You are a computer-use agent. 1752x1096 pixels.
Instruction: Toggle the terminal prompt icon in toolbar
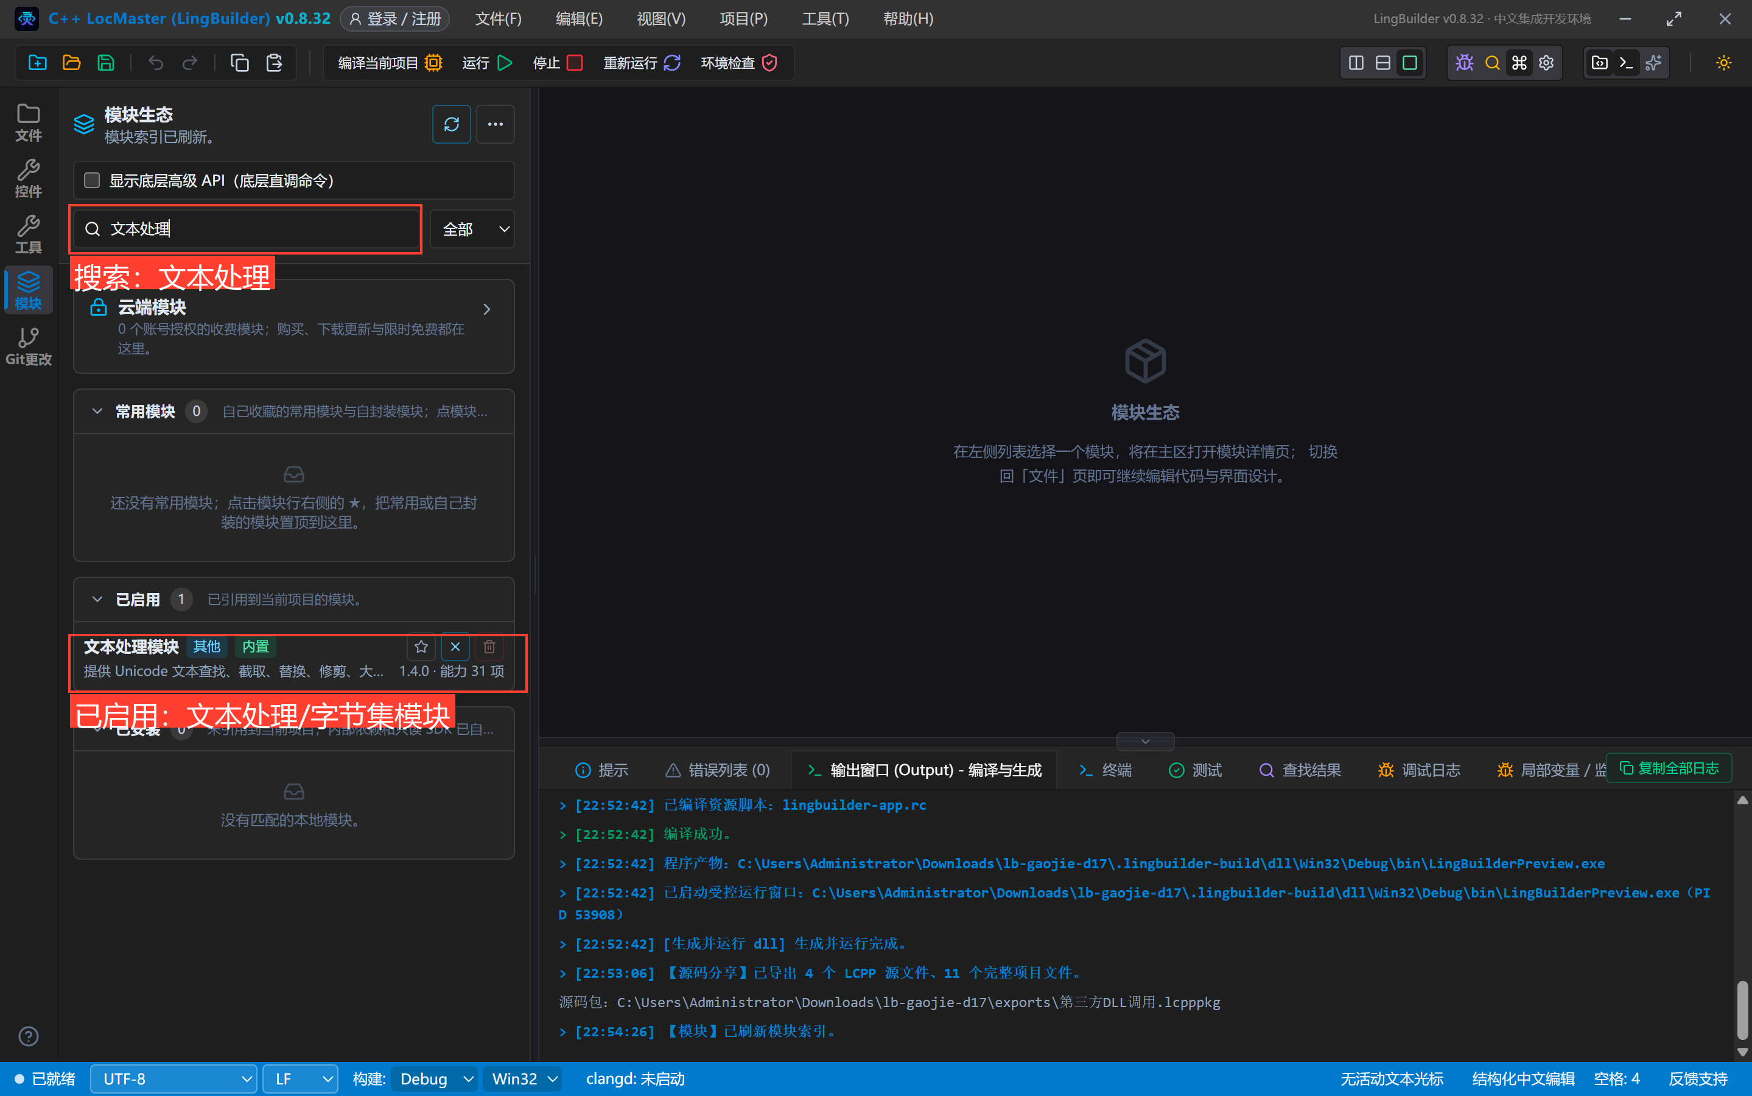tap(1627, 63)
